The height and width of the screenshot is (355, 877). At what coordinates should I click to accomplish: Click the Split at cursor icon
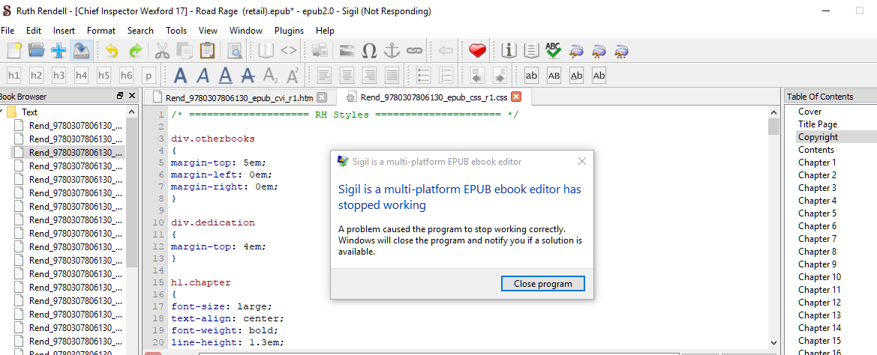pyautogui.click(x=320, y=51)
